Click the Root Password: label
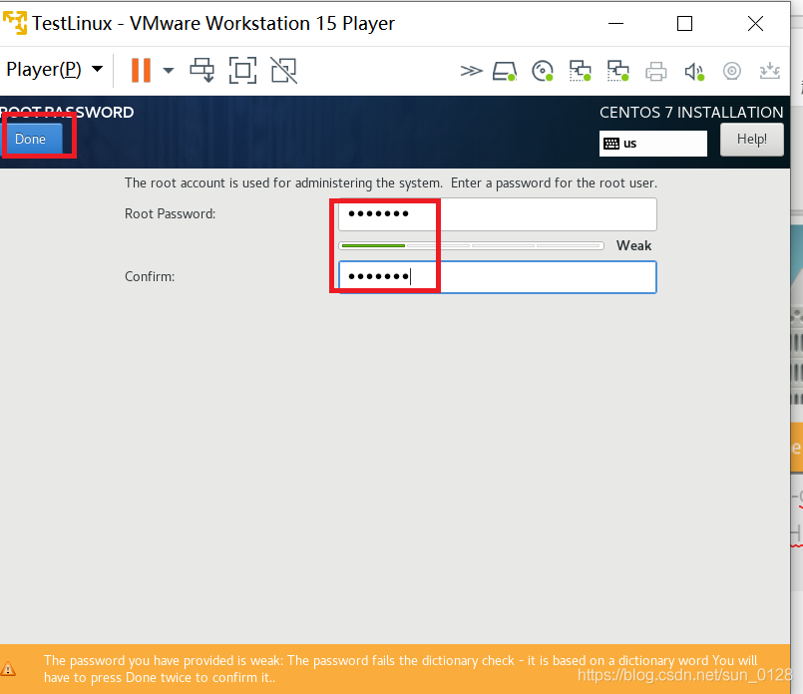Image resolution: width=803 pixels, height=694 pixels. (170, 214)
